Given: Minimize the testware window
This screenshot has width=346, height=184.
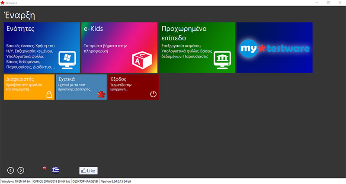Looking at the screenshot, I should click(x=317, y=3).
